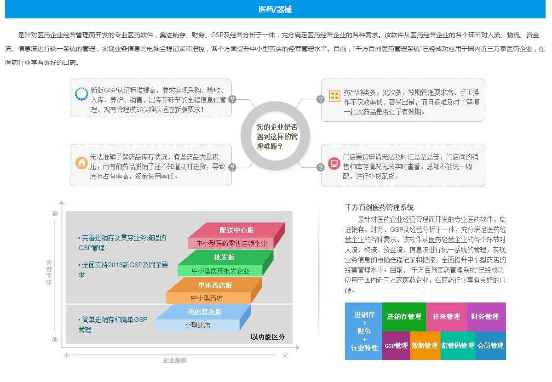This screenshot has height=382, width=552.
Task: Select the green 批发版 tier label
Action: tap(224, 257)
